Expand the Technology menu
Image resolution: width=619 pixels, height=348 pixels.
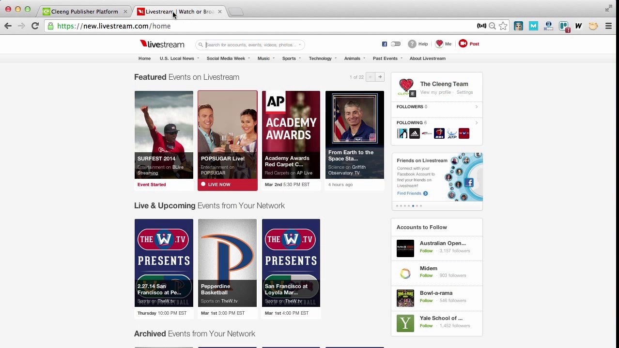pyautogui.click(x=323, y=58)
